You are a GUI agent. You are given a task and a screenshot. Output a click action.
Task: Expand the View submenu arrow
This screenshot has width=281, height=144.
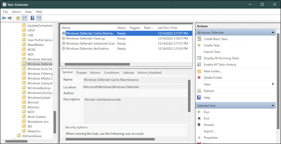click(273, 84)
